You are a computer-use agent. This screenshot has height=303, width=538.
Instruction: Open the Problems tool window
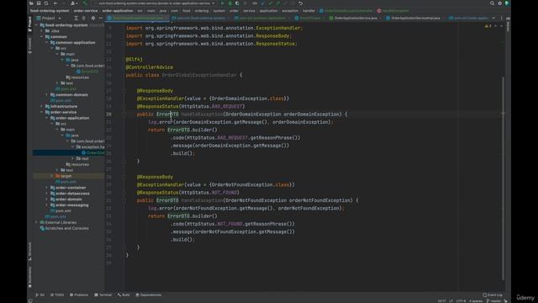point(79,295)
